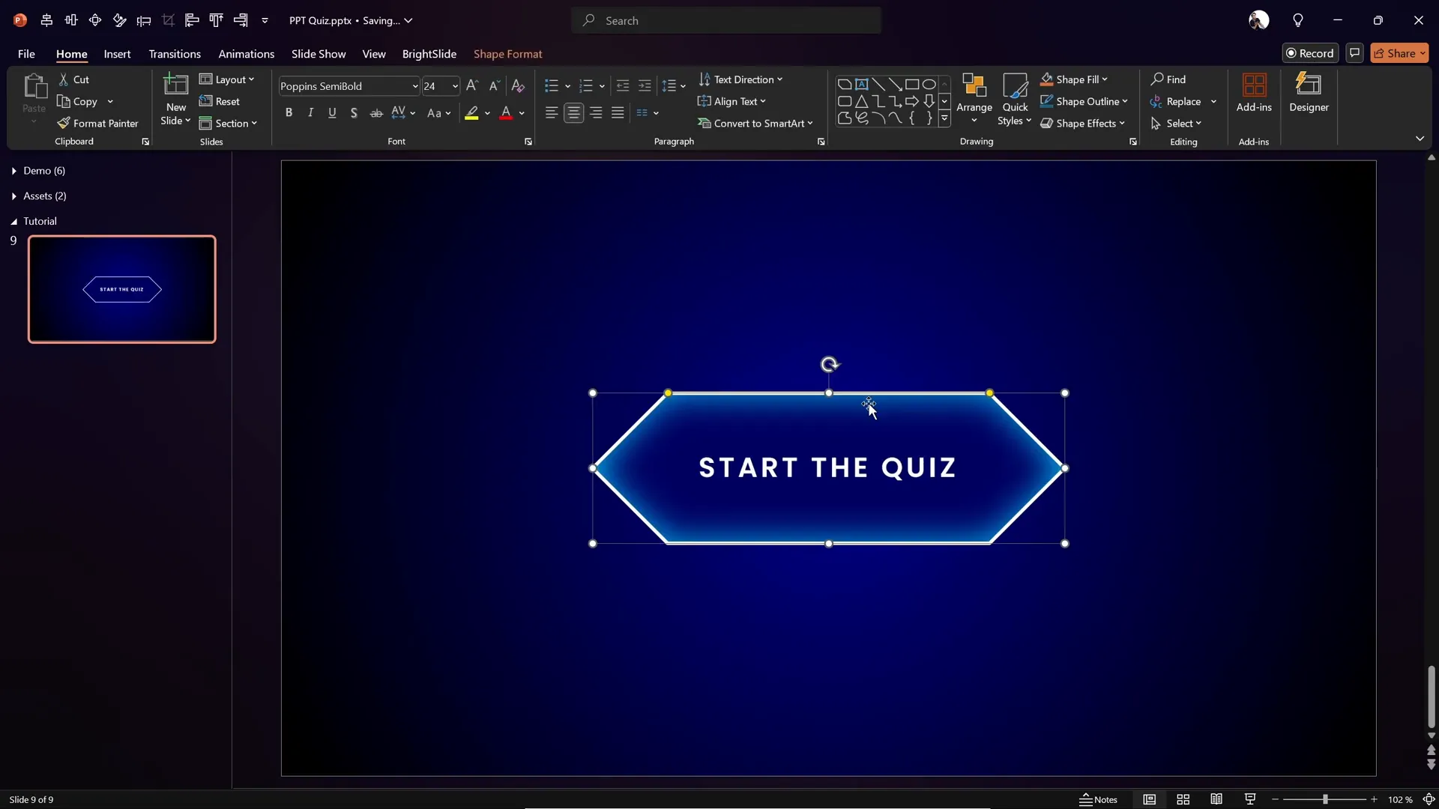Open Text Direction dropdown
Screen dimensions: 1439x809
click(740, 79)
